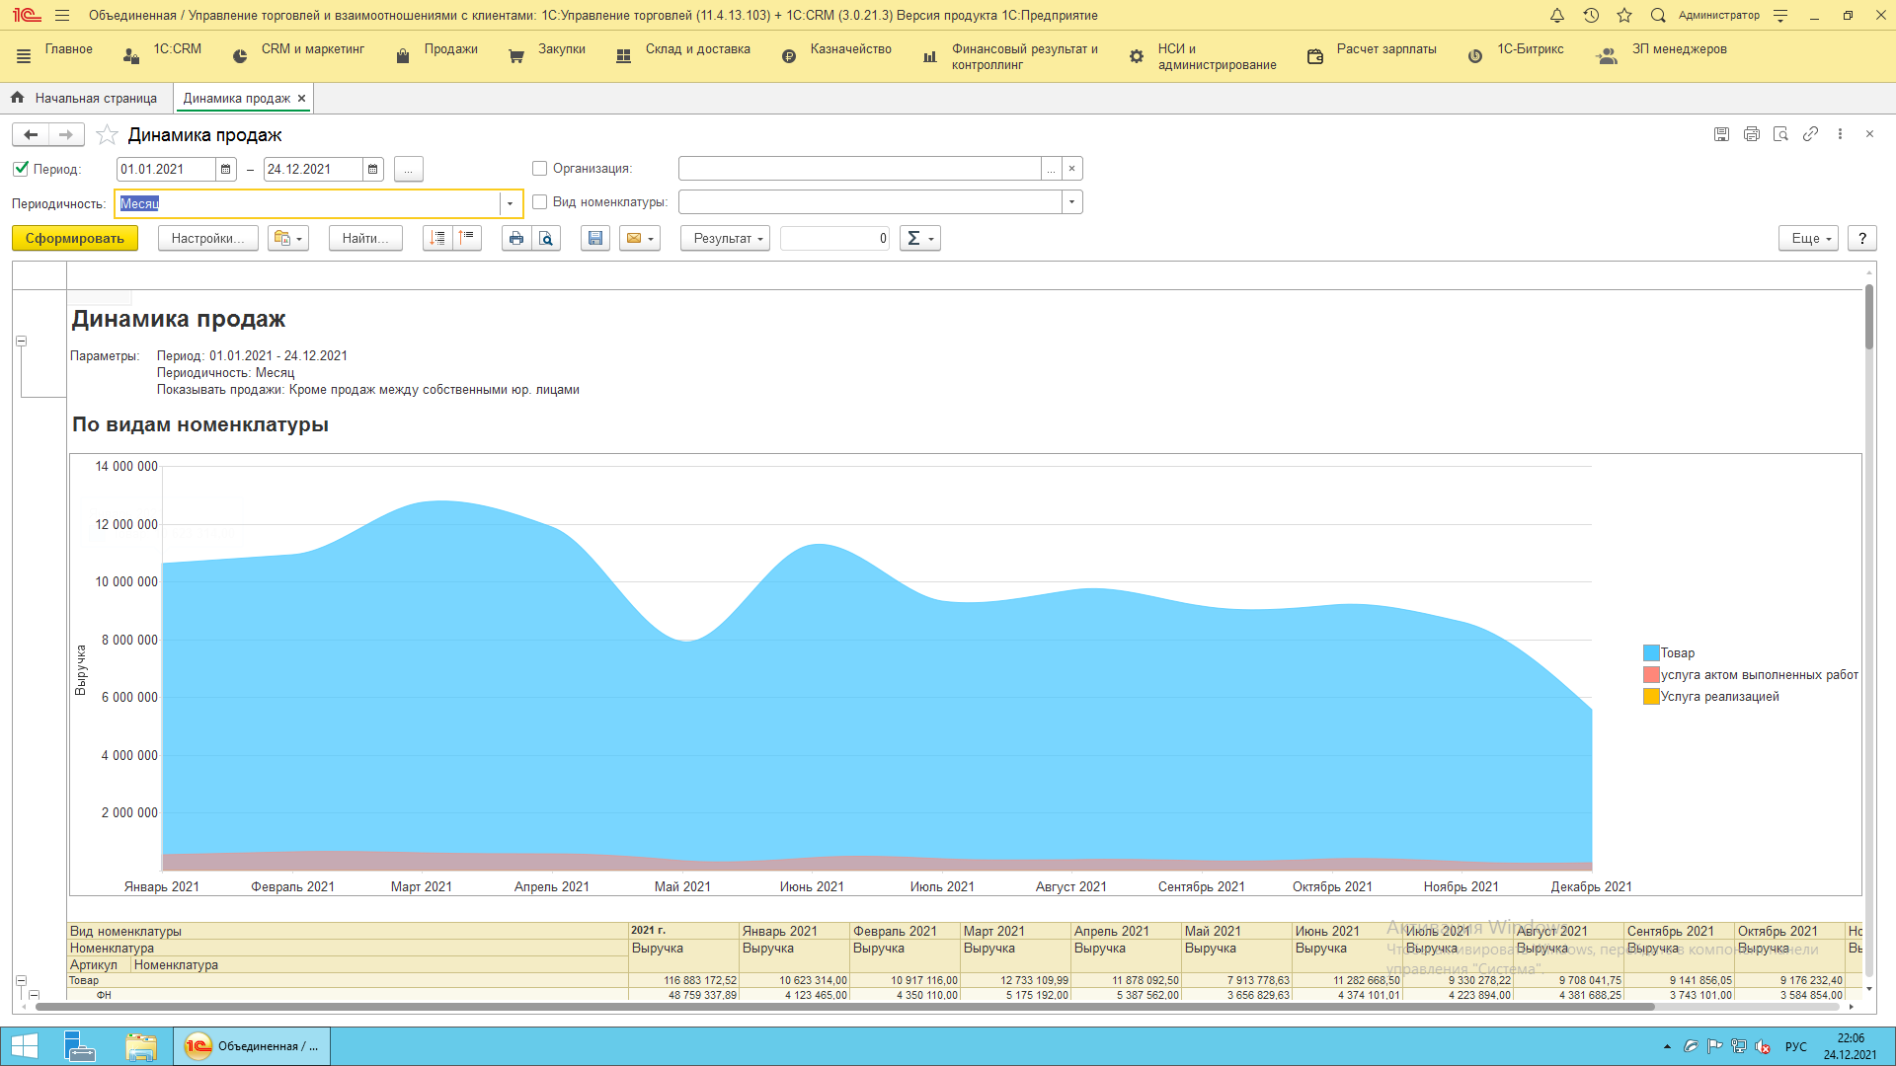The height and width of the screenshot is (1066, 1896).
Task: Enable the Вид номенклатуры checkbox
Action: pos(539,202)
